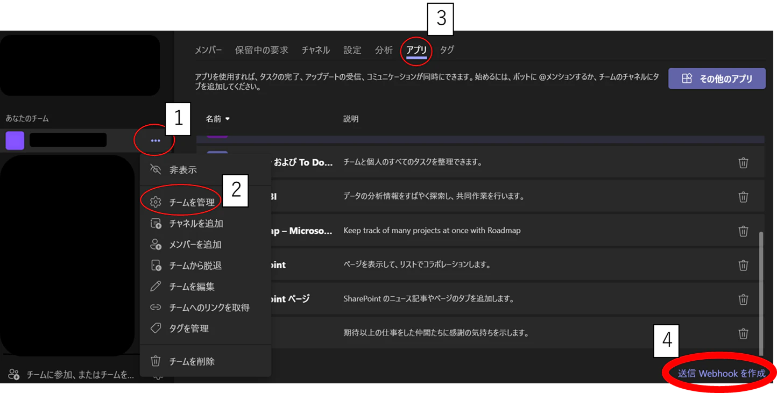Image resolution: width=777 pixels, height=393 pixels.
Task: Click the description 'SharePoint のニュース記事やページのタブを追加します。'
Action: coord(428,299)
